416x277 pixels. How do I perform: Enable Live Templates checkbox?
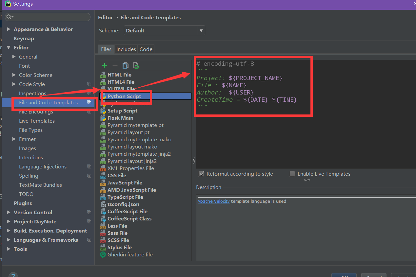tap(292, 174)
